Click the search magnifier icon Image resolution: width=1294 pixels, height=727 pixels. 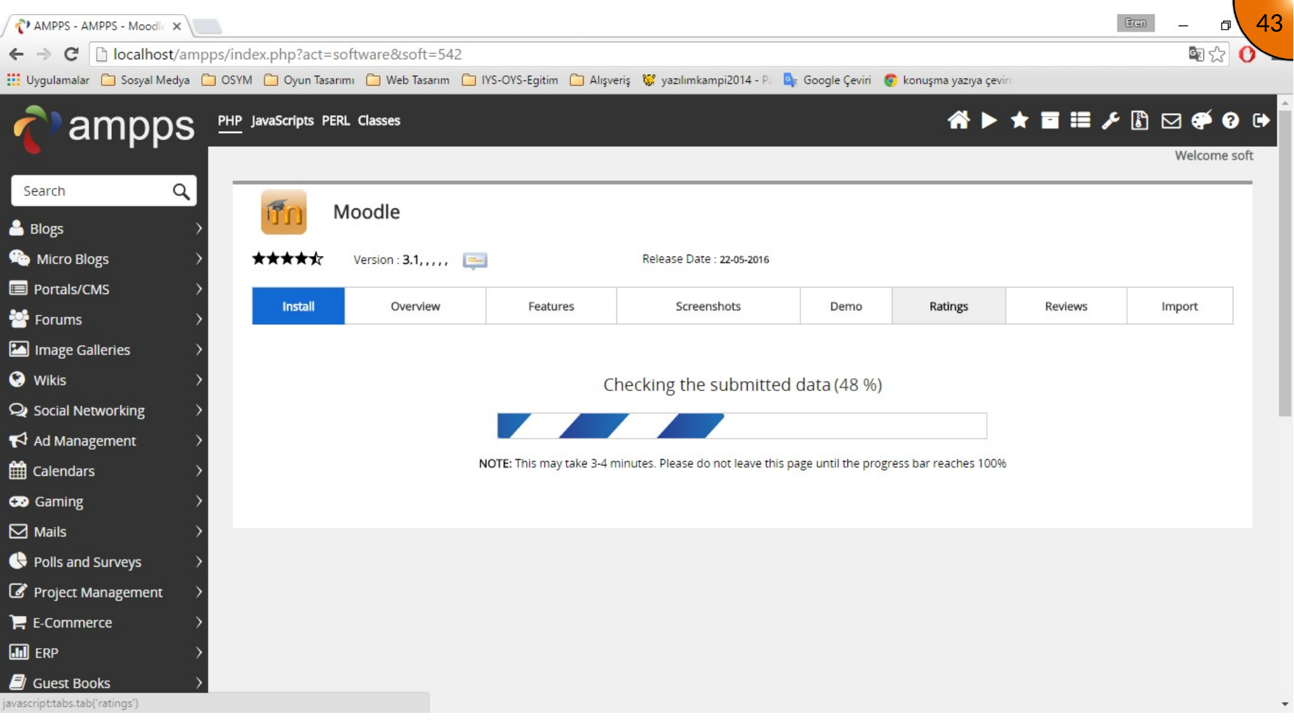[181, 191]
